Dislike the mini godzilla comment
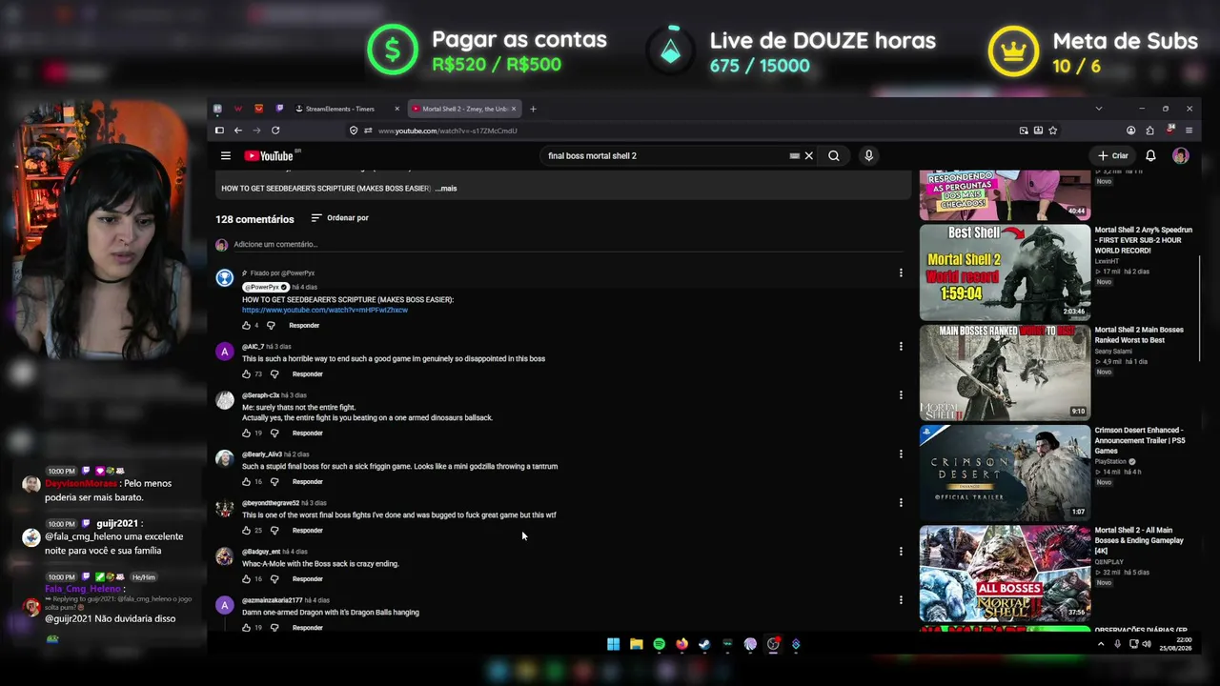Screen dimensions: 1220x686 coord(274,482)
